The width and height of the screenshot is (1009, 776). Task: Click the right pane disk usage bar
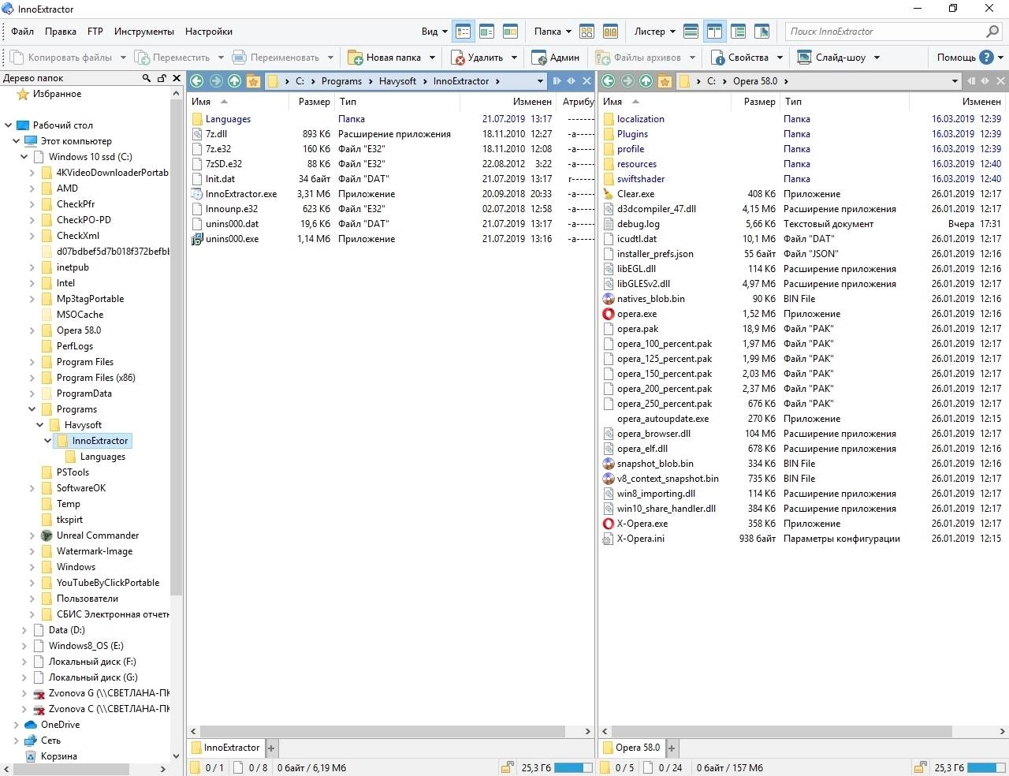click(x=986, y=767)
